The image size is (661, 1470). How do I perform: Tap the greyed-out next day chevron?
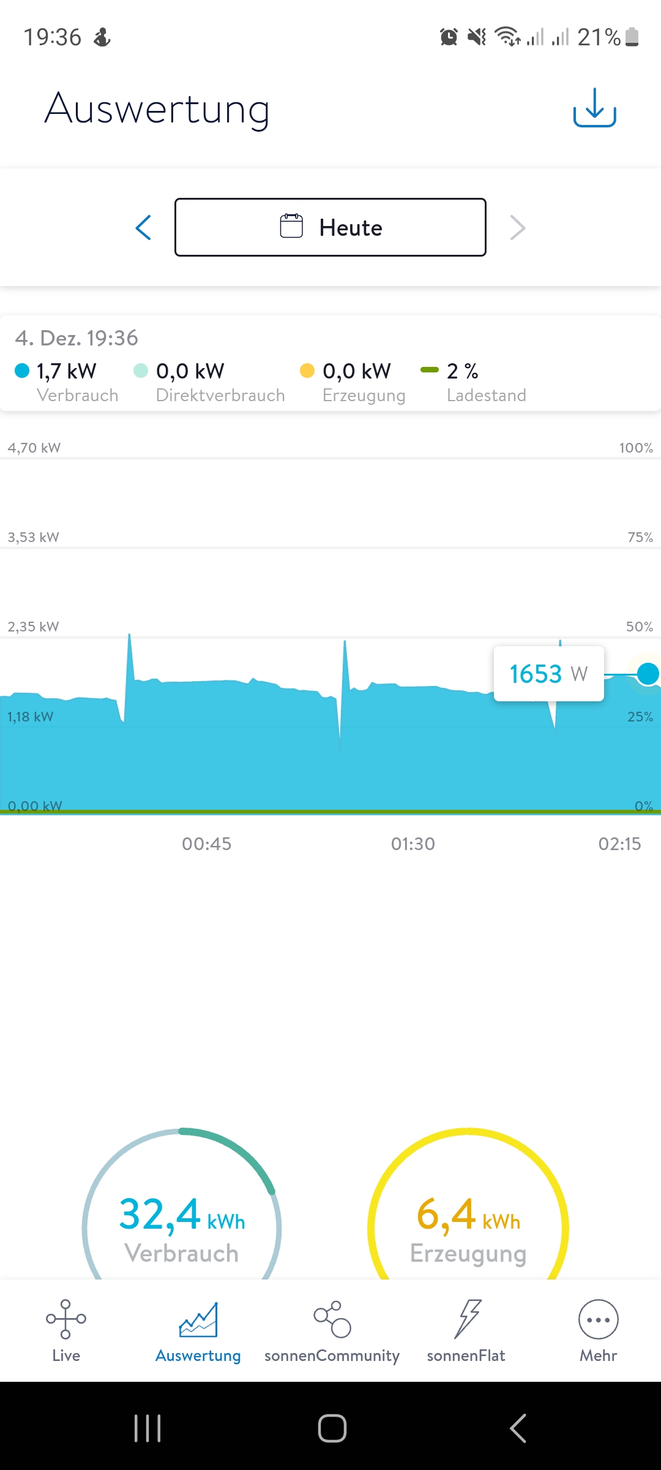(x=518, y=228)
